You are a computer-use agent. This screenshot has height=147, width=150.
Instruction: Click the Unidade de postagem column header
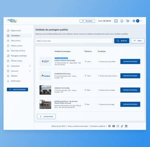(x=62, y=51)
